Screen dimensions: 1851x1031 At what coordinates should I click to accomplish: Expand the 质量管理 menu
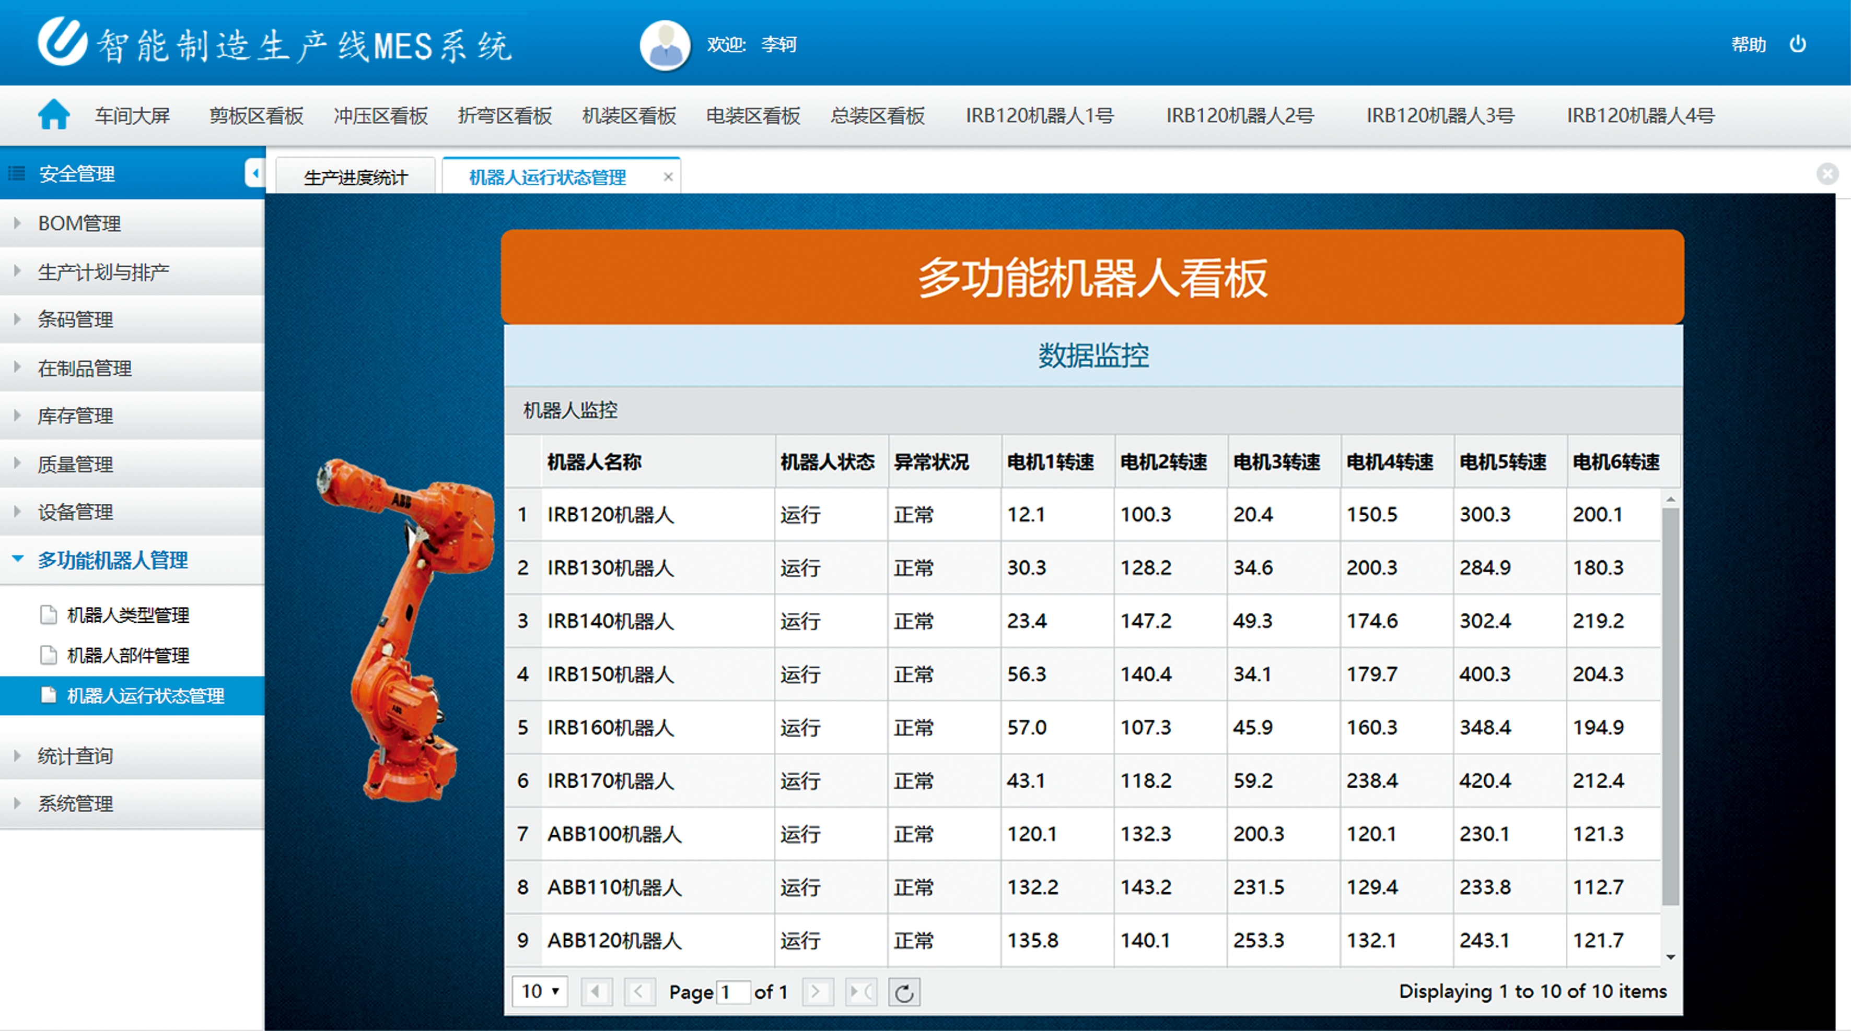[132, 464]
